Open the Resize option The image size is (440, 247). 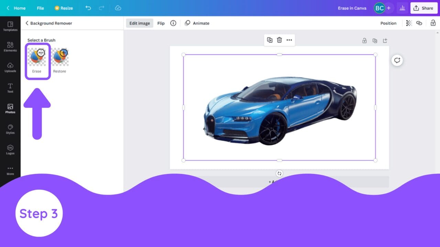64,8
